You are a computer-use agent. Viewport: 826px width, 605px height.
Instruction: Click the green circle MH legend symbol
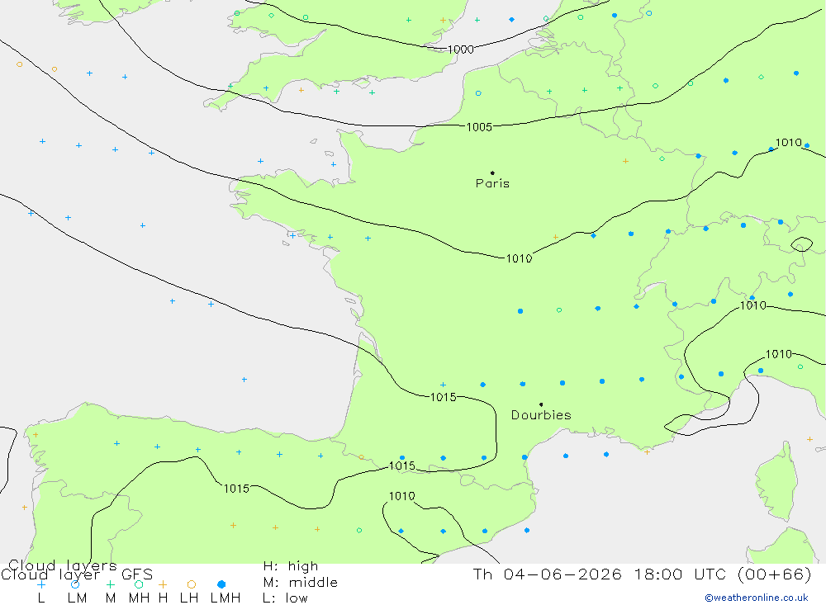[139, 584]
